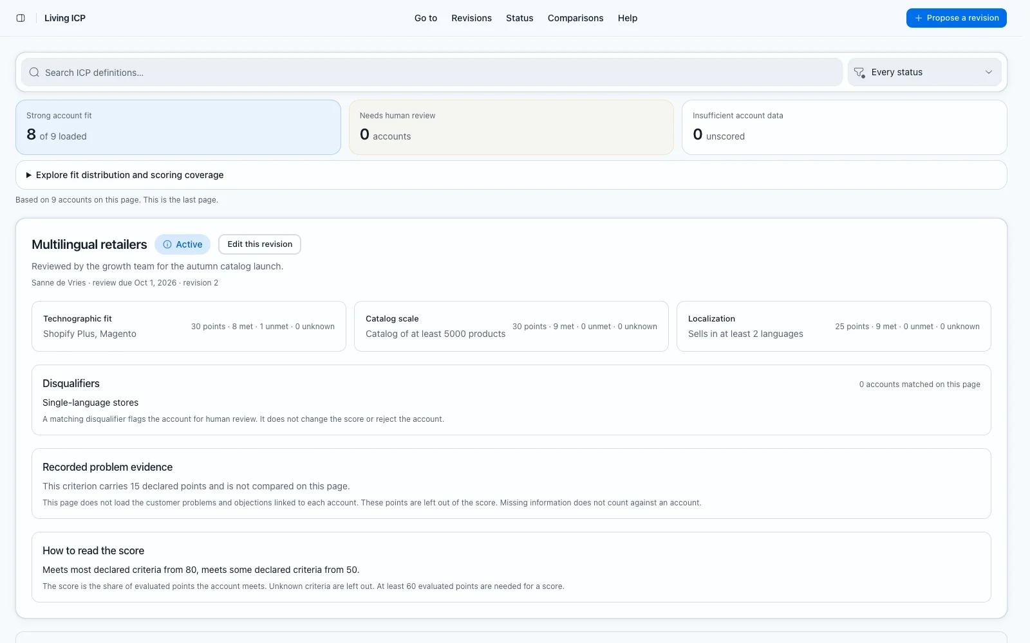
Task: Click 'Sanne de Vries · review due' line
Action: pyautogui.click(x=125, y=283)
